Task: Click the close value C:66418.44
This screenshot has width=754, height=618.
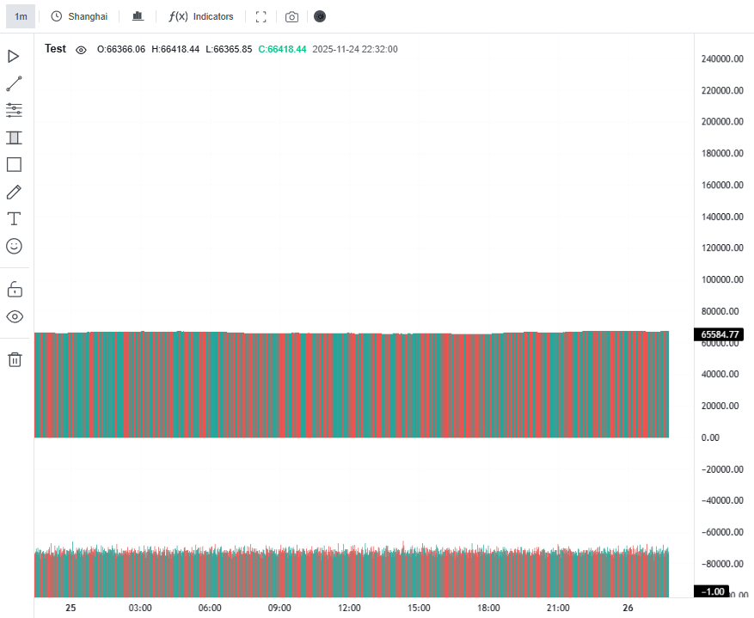Action: (x=282, y=49)
